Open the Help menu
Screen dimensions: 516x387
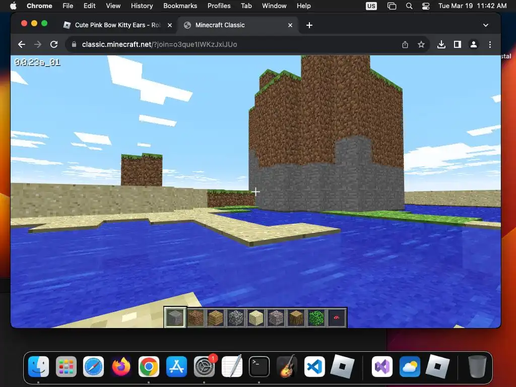pos(304,6)
